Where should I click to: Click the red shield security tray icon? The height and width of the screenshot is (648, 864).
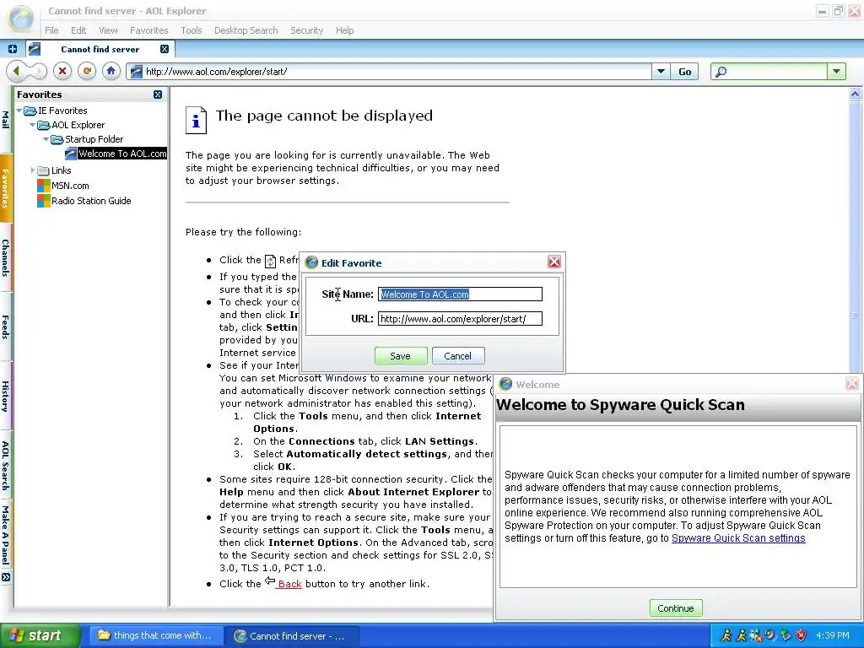tap(801, 636)
